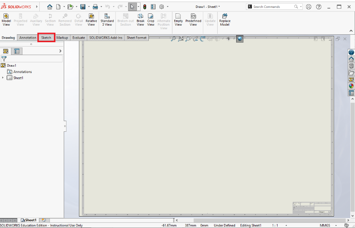The height and width of the screenshot is (228, 355).
Task: Select the Replace Model tool
Action: tap(224, 19)
